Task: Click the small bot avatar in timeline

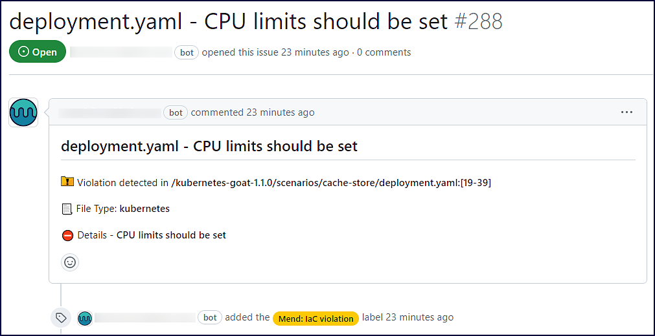Action: 85,318
